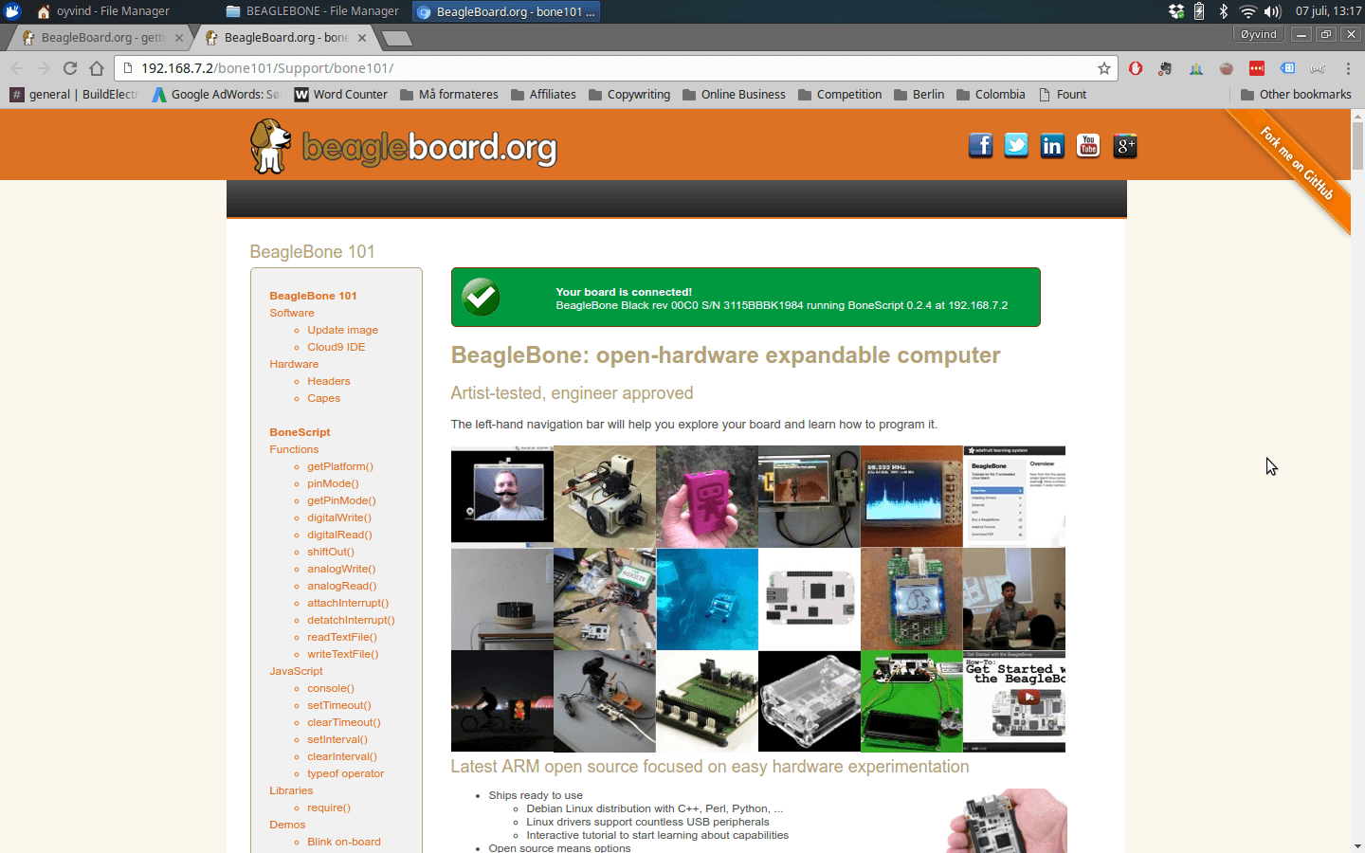1365x853 pixels.
Task: Click the mustache webcam project thumbnail
Action: 501,497
